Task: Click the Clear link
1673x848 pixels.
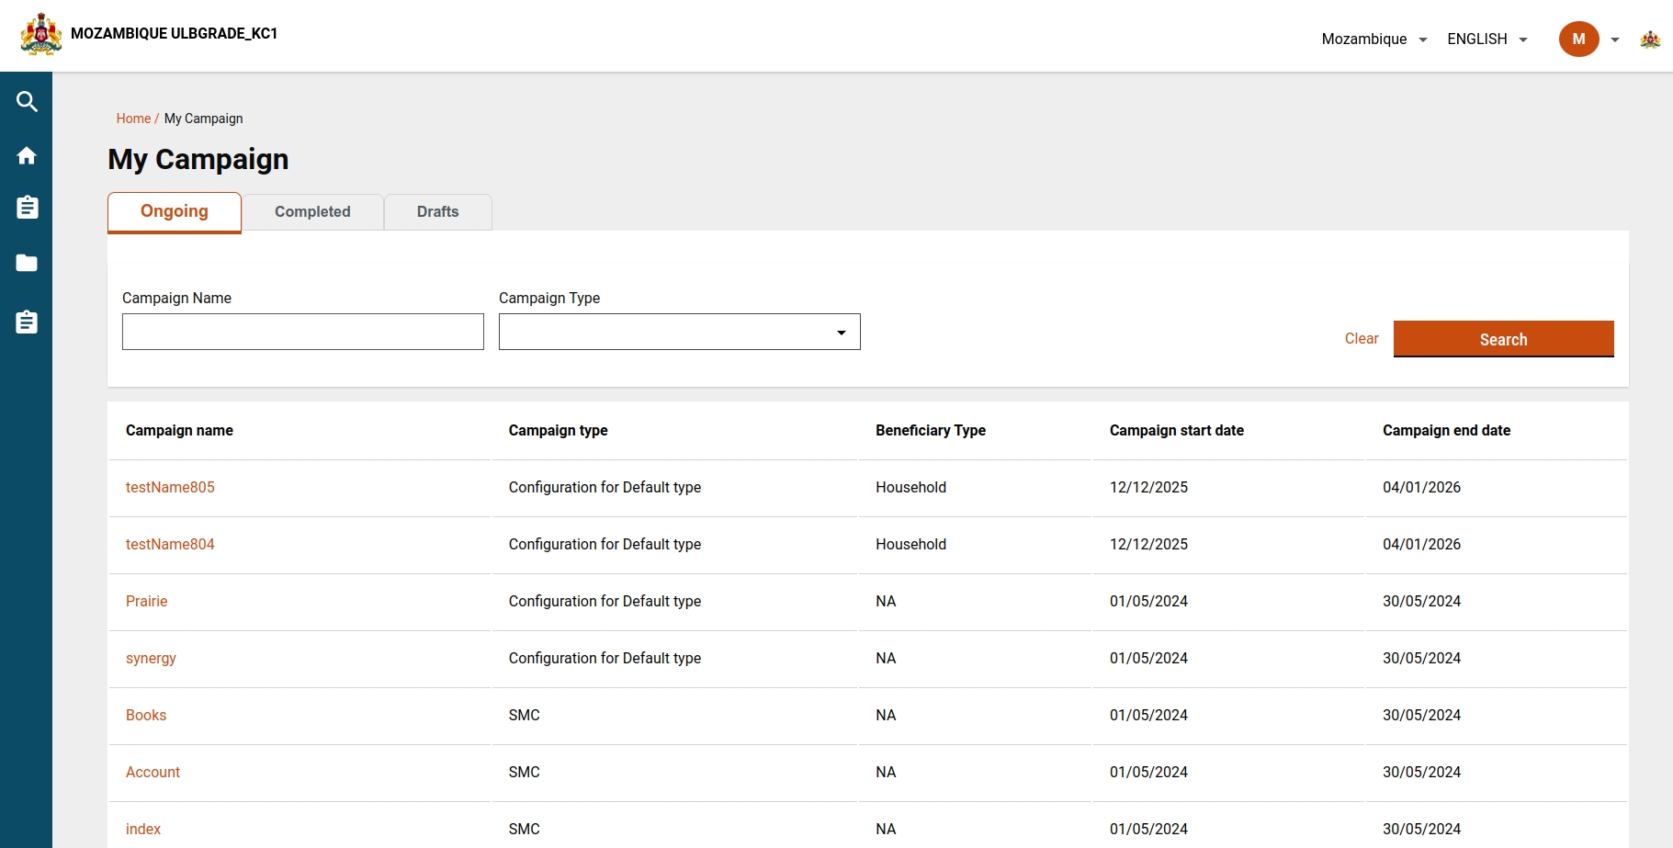Action: (1361, 339)
